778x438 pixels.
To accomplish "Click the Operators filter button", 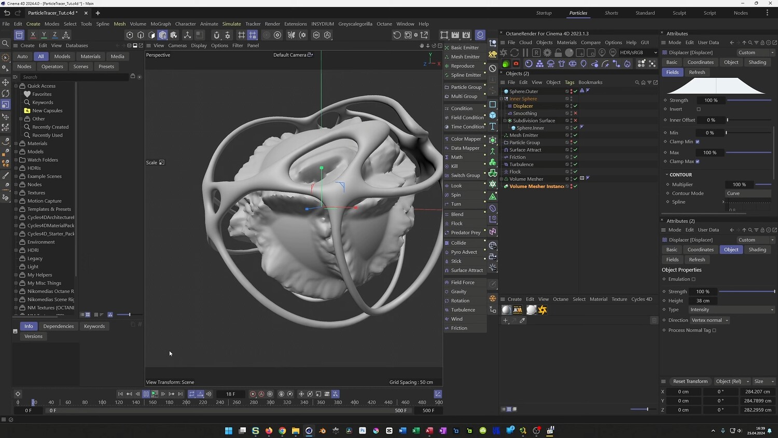I will coord(52,66).
